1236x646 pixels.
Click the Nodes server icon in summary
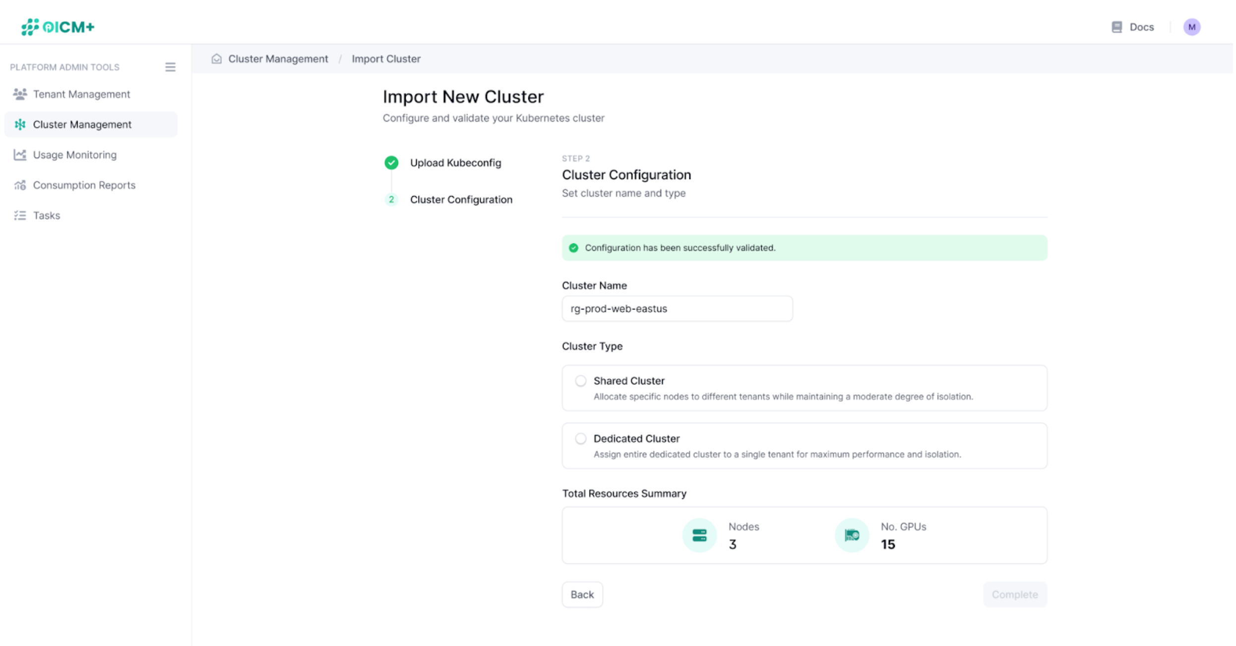(x=699, y=535)
